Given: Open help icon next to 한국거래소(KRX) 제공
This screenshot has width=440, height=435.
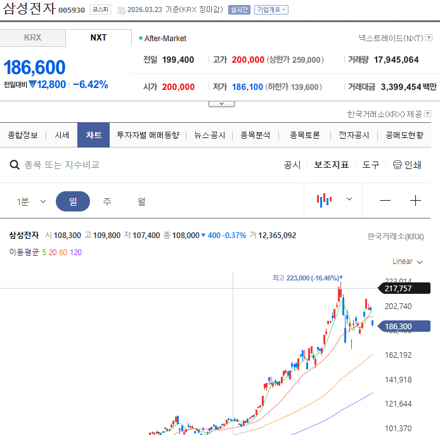Looking at the screenshot, I should click(x=428, y=114).
